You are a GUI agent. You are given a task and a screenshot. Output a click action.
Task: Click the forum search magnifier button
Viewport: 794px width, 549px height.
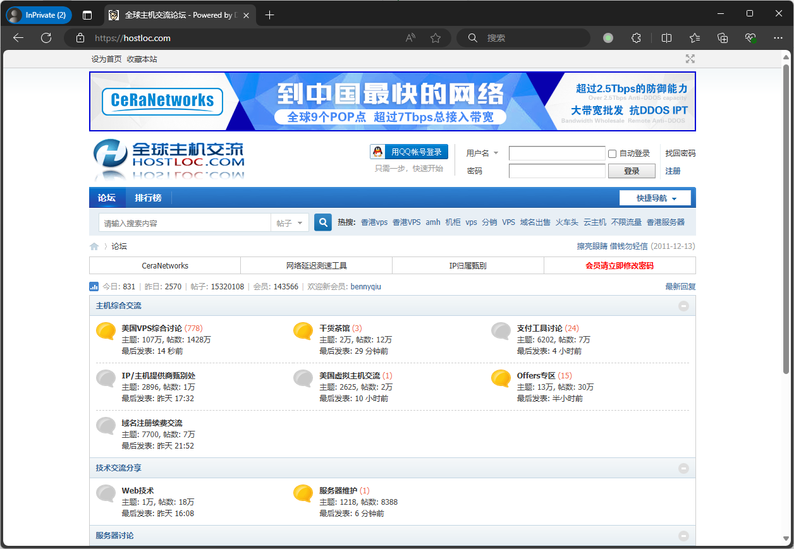click(x=323, y=222)
